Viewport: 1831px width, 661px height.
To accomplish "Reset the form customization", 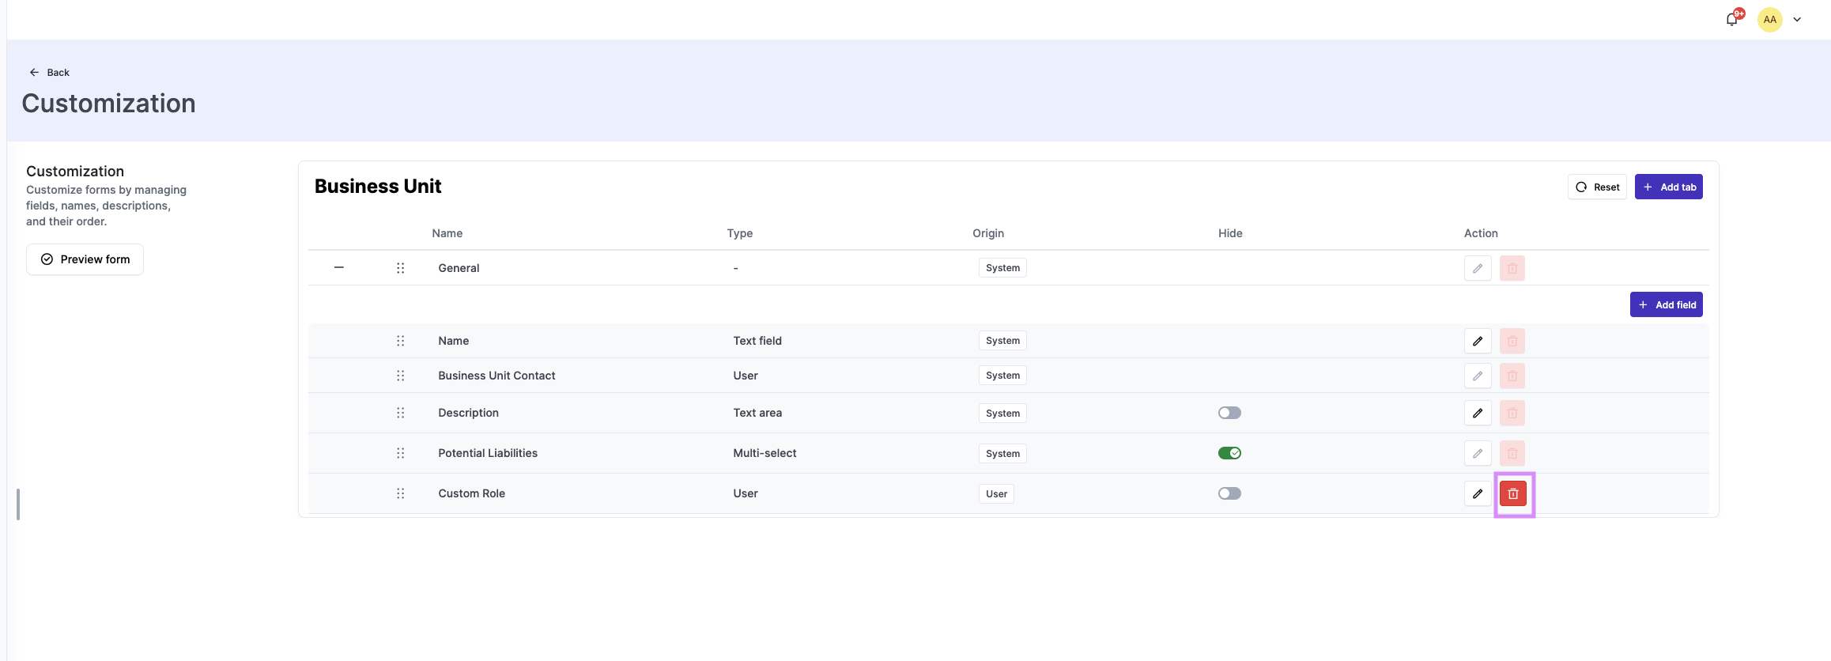I will (1597, 187).
